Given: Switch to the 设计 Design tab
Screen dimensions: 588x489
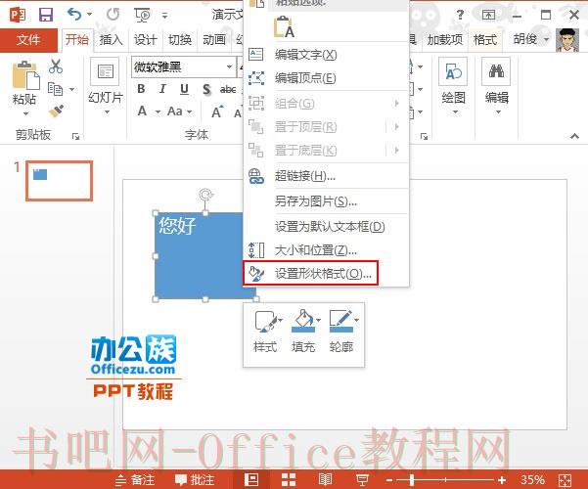Looking at the screenshot, I should pyautogui.click(x=146, y=39).
